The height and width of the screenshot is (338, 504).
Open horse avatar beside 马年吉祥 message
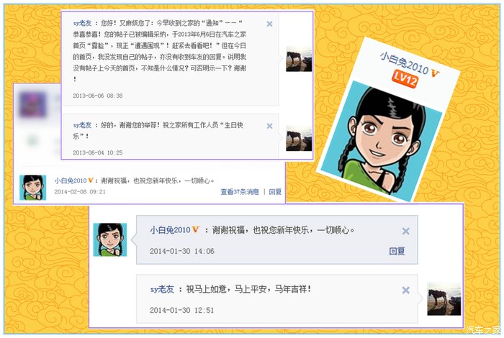tap(444, 299)
